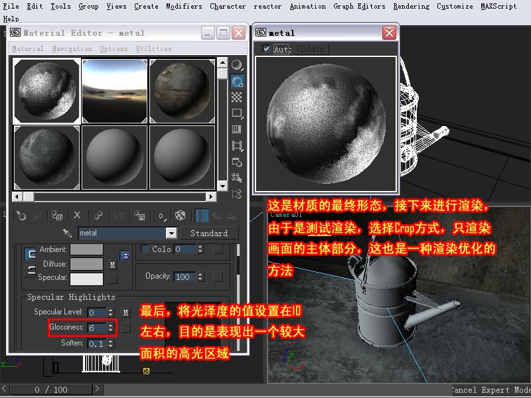This screenshot has width=531, height=398.
Task: Adjust the Glossiness spinner arrows
Action: 110,327
